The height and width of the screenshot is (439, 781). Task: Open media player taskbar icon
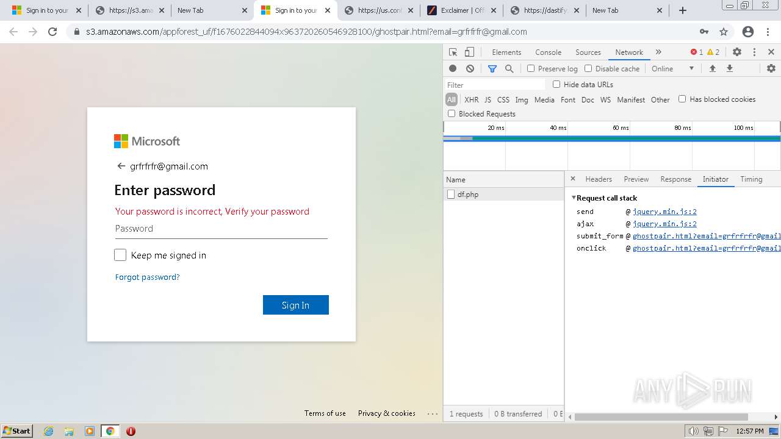pos(90,431)
